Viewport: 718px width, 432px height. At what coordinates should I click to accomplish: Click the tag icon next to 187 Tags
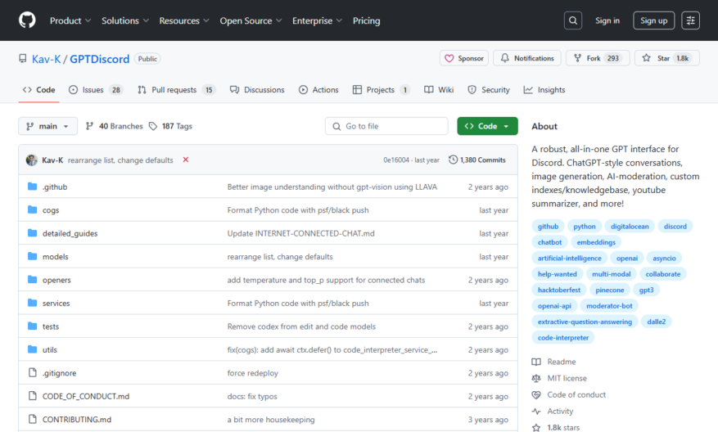click(x=153, y=126)
